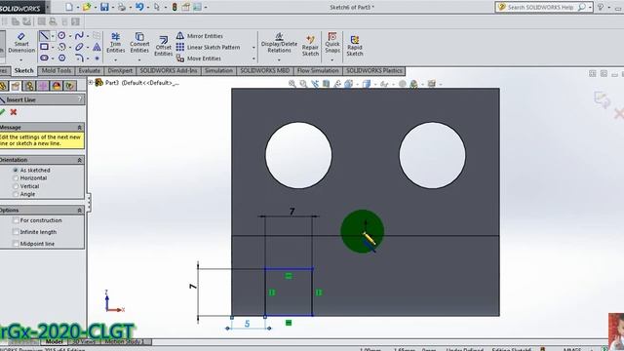The width and height of the screenshot is (624, 351).
Task: Open the PropertyManager help question mark
Action: click(x=80, y=99)
